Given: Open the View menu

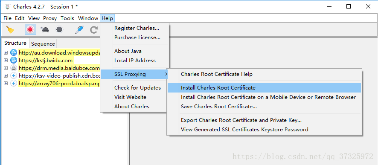Looking at the screenshot, I should (34, 18).
